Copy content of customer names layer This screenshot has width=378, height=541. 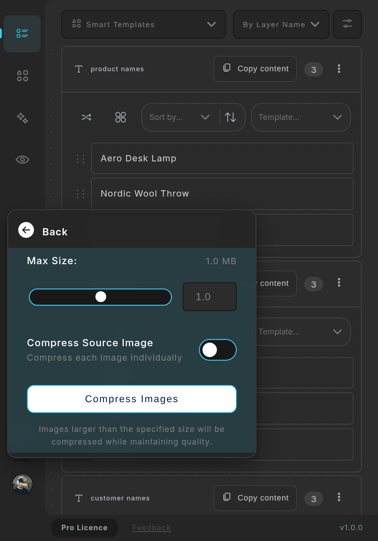pos(255,498)
